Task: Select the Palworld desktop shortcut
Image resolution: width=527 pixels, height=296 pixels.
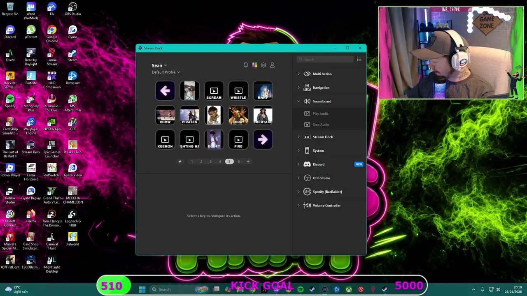Action: [72, 239]
